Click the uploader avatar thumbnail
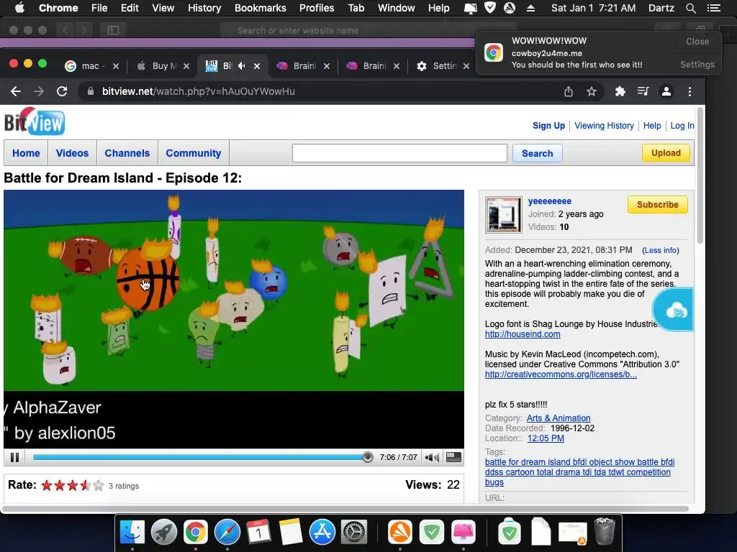The height and width of the screenshot is (552, 737). pyautogui.click(x=503, y=214)
